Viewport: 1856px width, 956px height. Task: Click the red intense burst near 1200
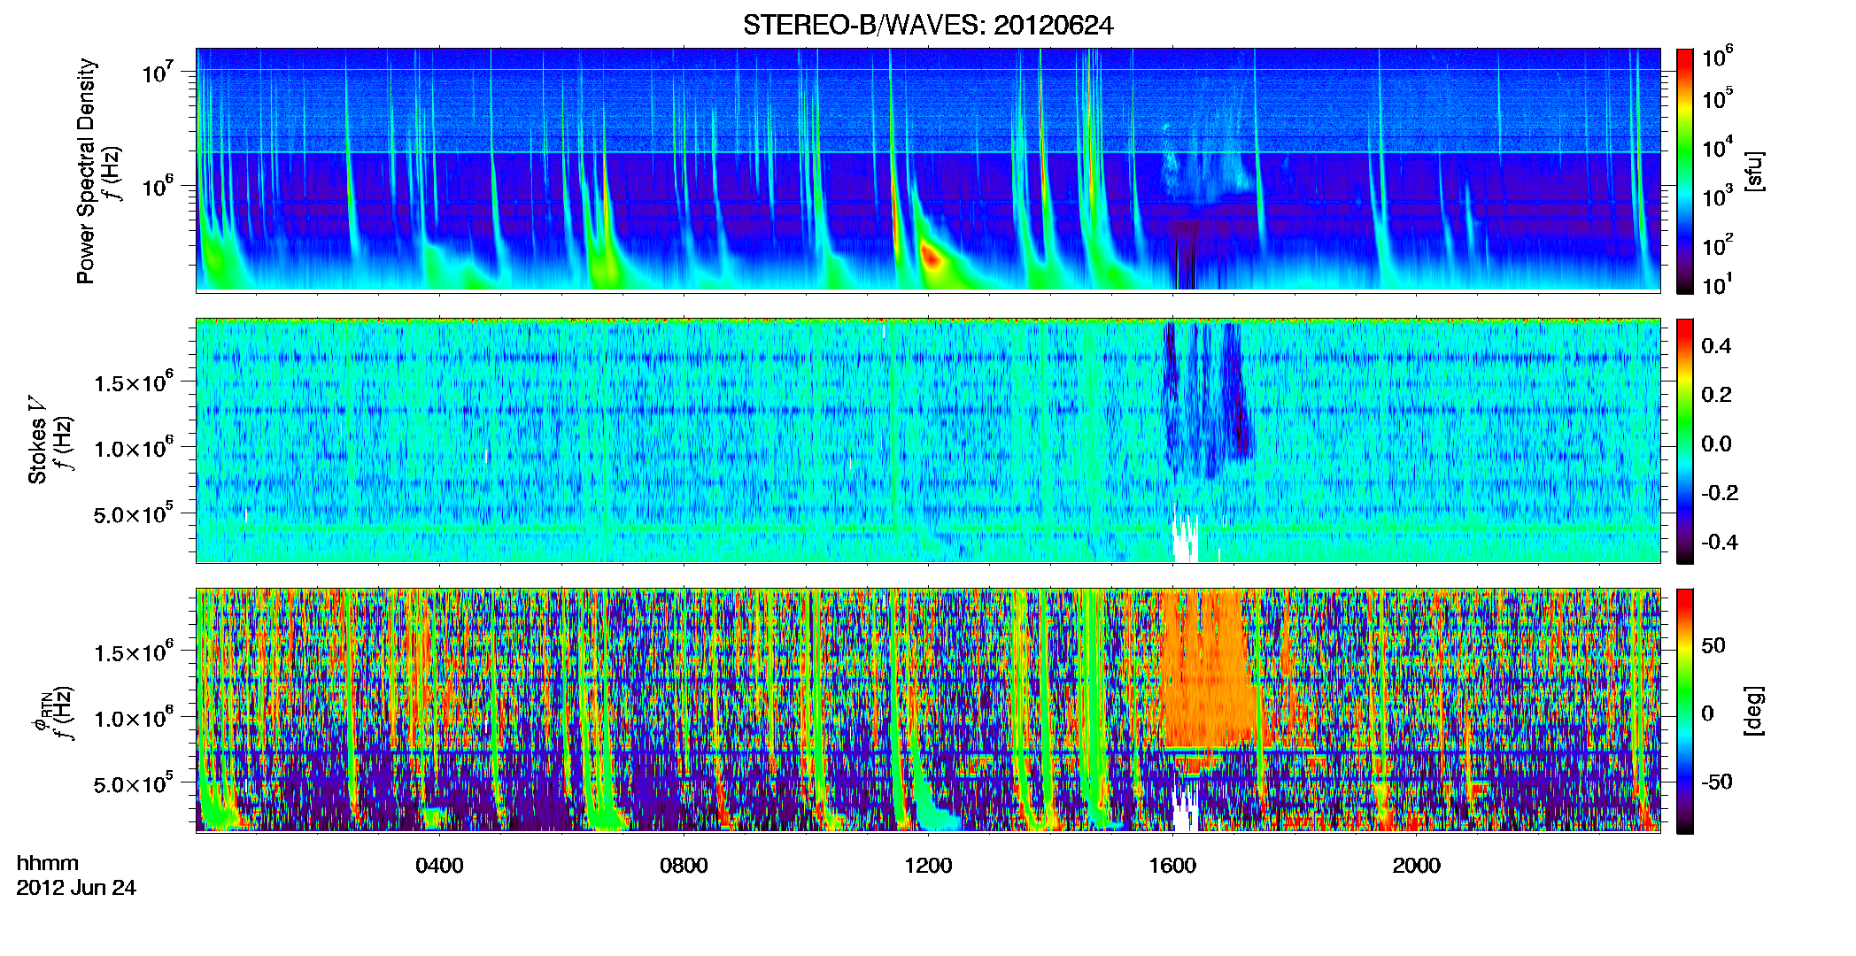930,257
